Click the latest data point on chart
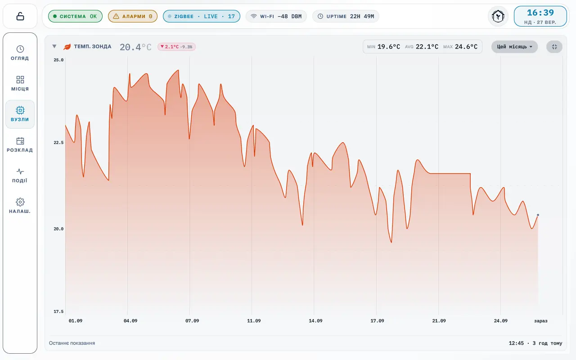The image size is (576, 360). tap(538, 215)
